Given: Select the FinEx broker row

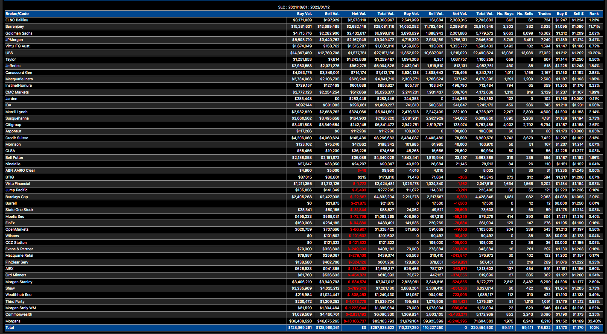Looking at the screenshot, I should click(303, 223).
